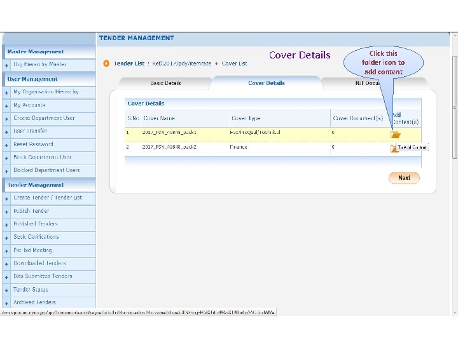Screen dimensions: 458x343
Task: Click arrow icon beside Create Tender / Tender List
Action: (6, 199)
